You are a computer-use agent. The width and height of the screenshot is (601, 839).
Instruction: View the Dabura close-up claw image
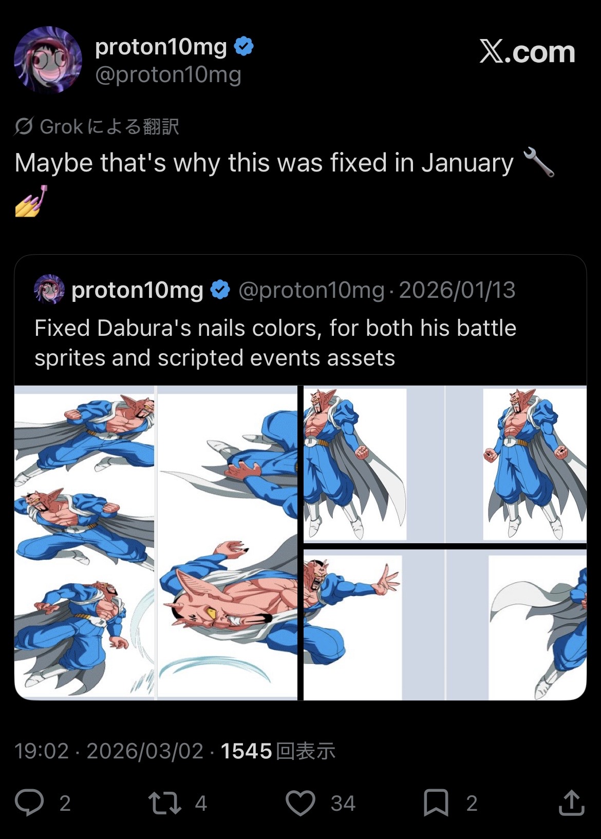(x=227, y=542)
